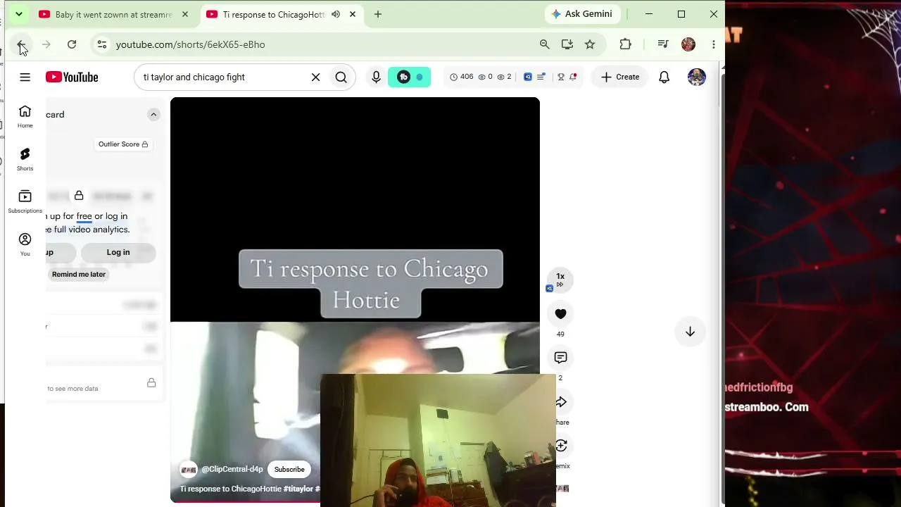Go to the next short with the down arrow

[x=690, y=332]
